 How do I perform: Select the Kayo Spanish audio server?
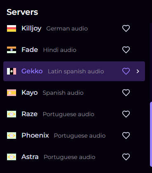pyautogui.click(x=74, y=93)
